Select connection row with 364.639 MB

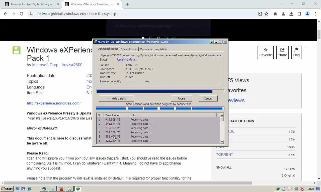click(x=158, y=132)
